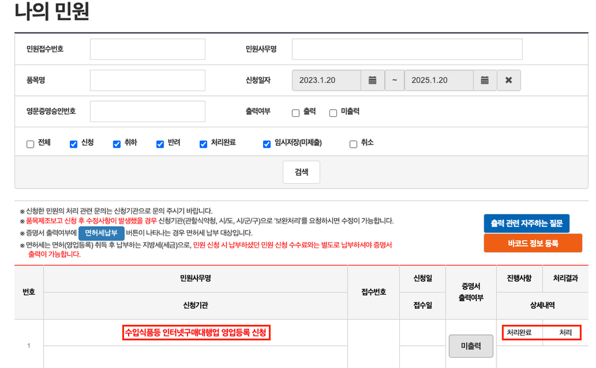596x368 pixels.
Task: Click the end date field 2025.1.20
Action: point(439,80)
